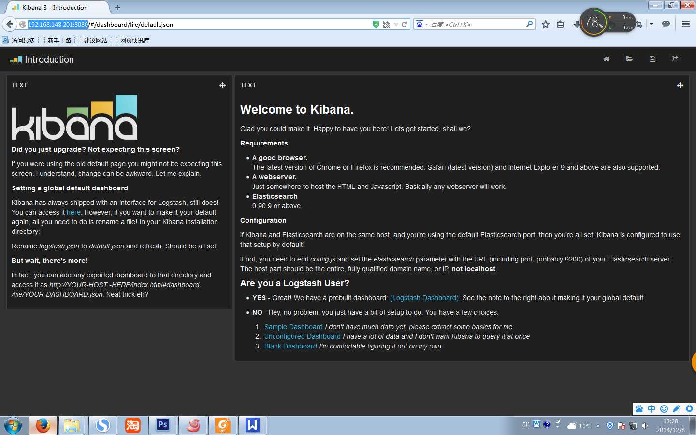Go back with browser back arrow
Screen dimensions: 696x435
pyautogui.click(x=10, y=24)
